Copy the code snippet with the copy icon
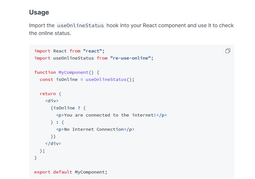The width and height of the screenshot is (255, 179). pos(228,51)
